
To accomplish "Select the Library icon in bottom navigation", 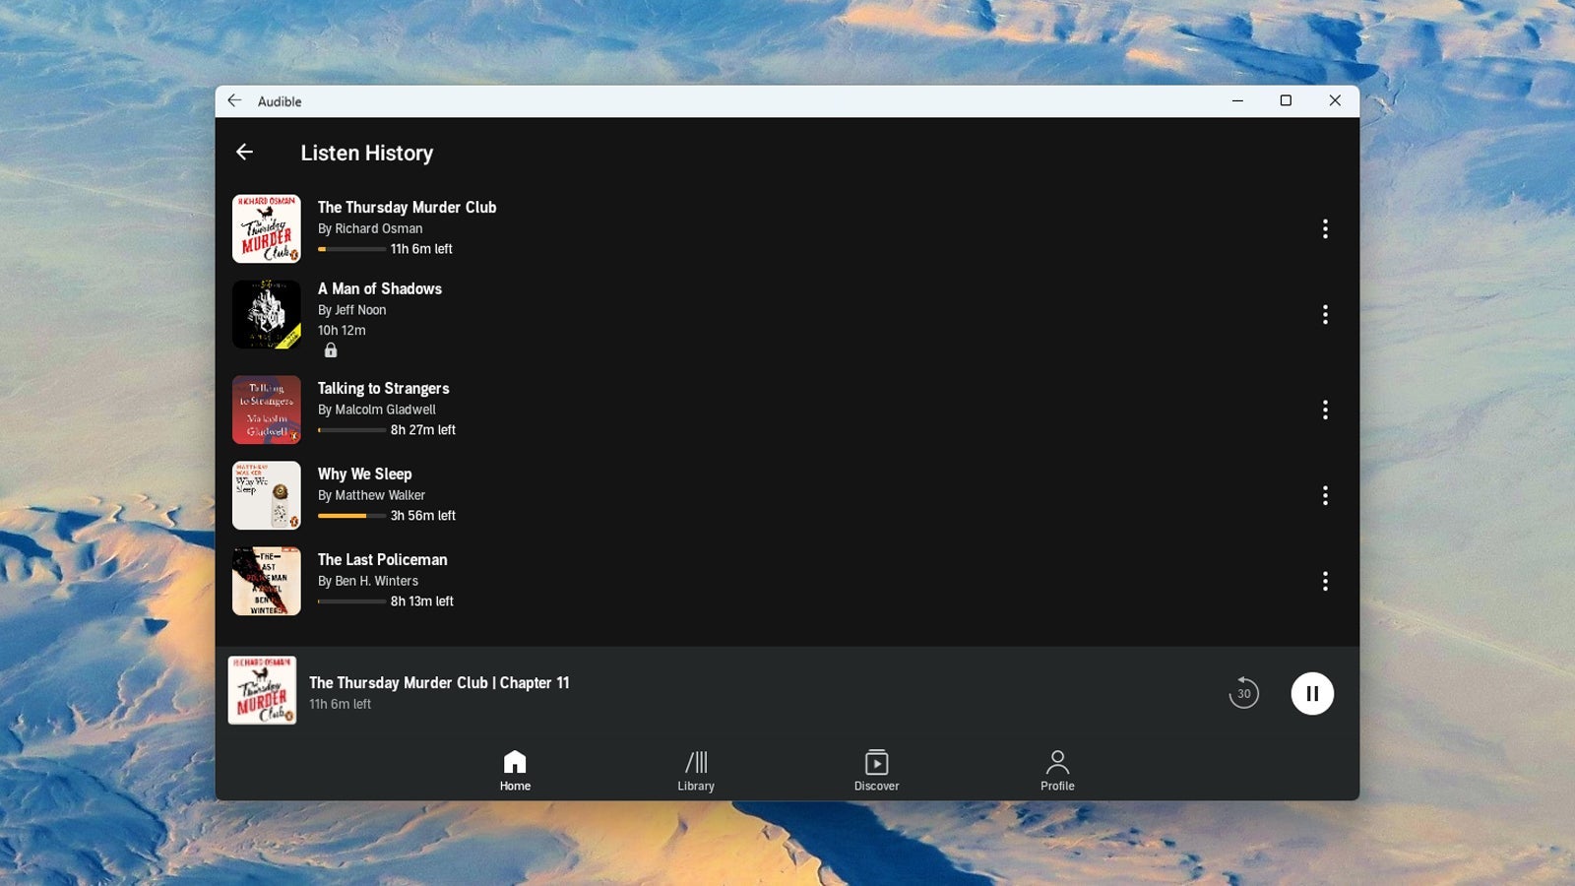I will point(696,761).
